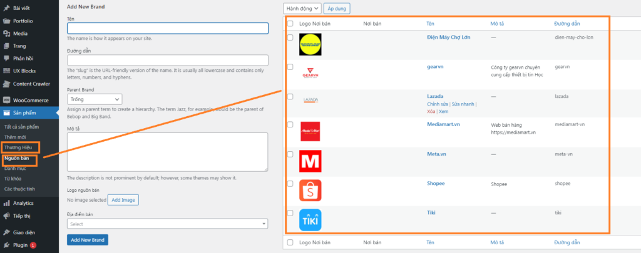Tick the checkbox for Shopee row
Viewport: 641px width, 253px height.
[290, 184]
